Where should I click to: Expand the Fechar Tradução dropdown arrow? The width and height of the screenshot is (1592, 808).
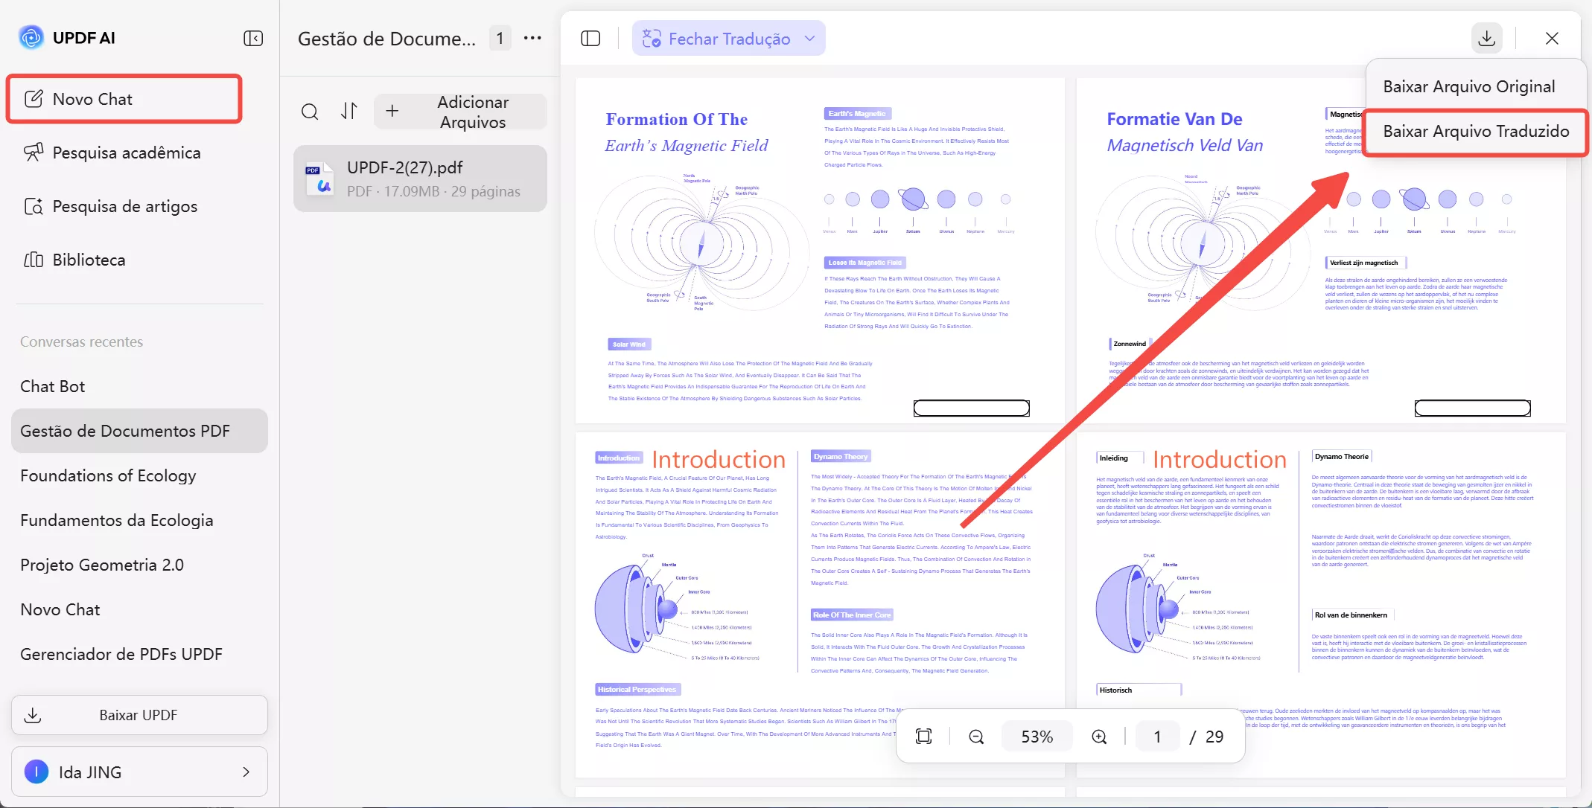tap(810, 38)
